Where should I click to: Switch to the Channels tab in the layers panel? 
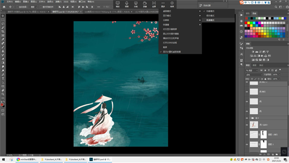tap(254, 65)
